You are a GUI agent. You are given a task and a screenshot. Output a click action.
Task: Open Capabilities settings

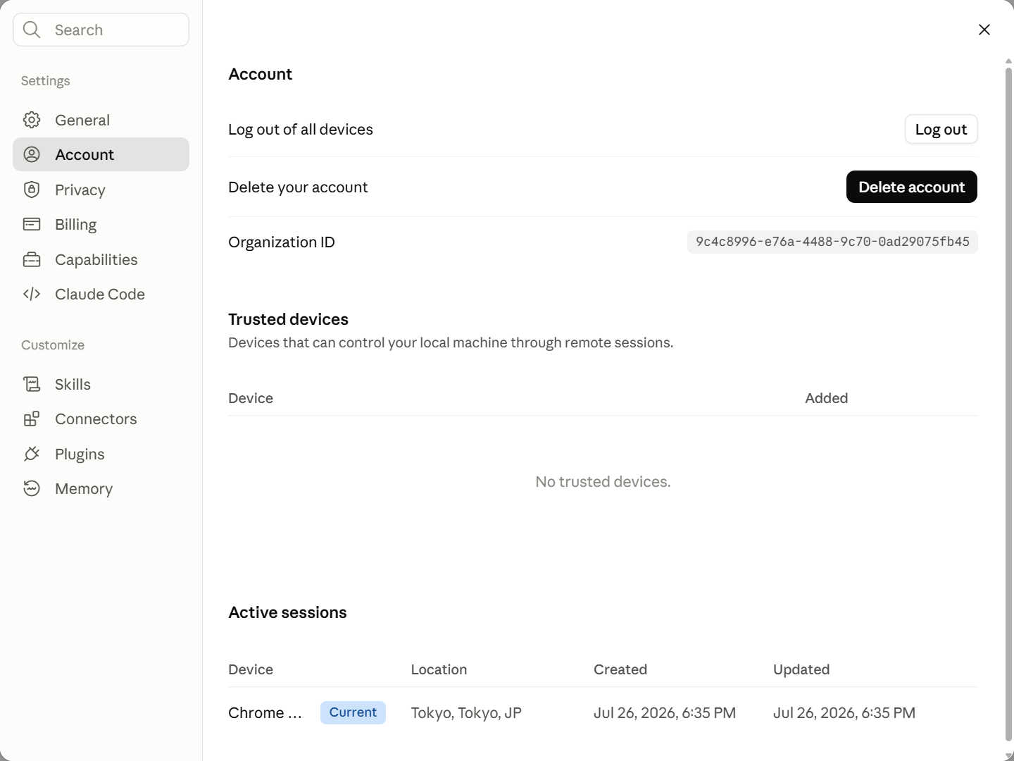pyautogui.click(x=101, y=259)
